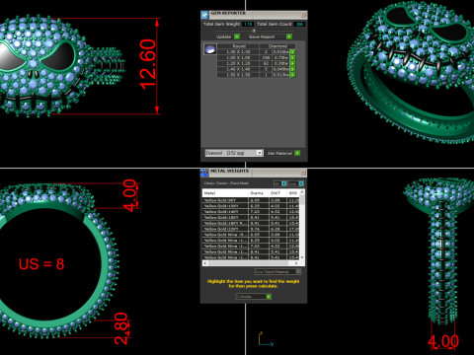
Task: Select the Yellow Gold 10KY row
Action: (x=251, y=206)
